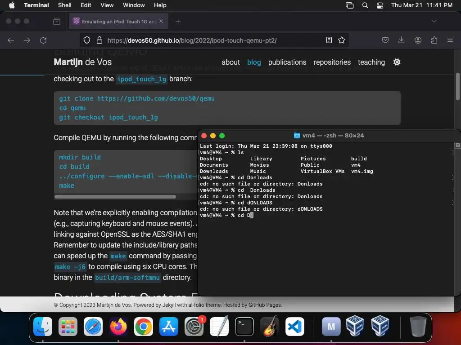Switch to Firefox in the Dock
This screenshot has height=345, width=461.
pyautogui.click(x=118, y=327)
